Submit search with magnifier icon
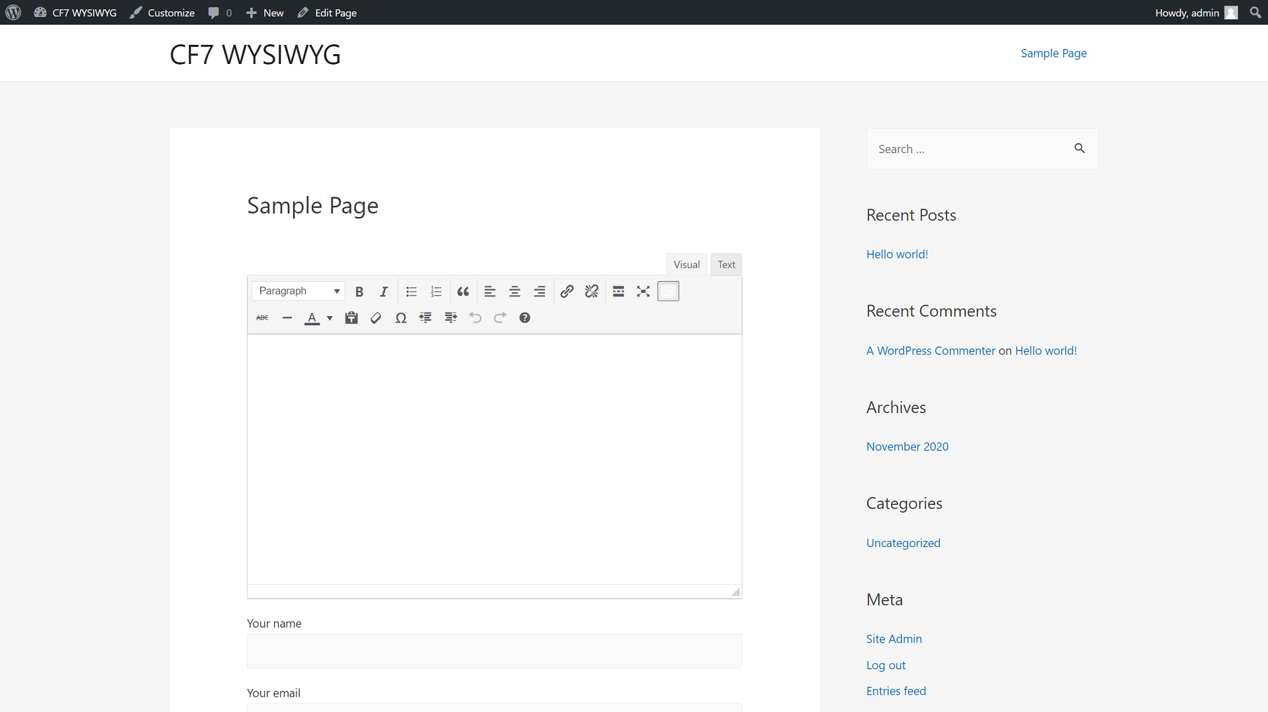 1080,148
